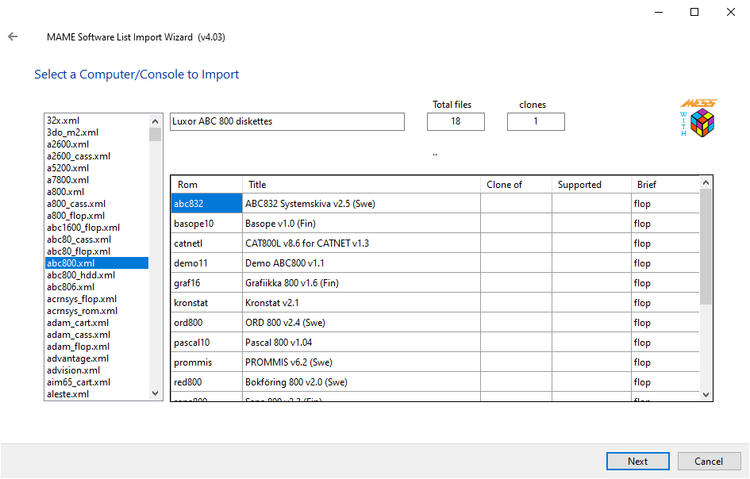
Task: Select the prommis rom cell
Action: 206,362
